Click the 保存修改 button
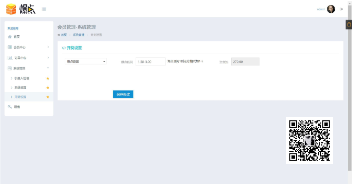The height and width of the screenshot is (184, 353). [x=123, y=94]
